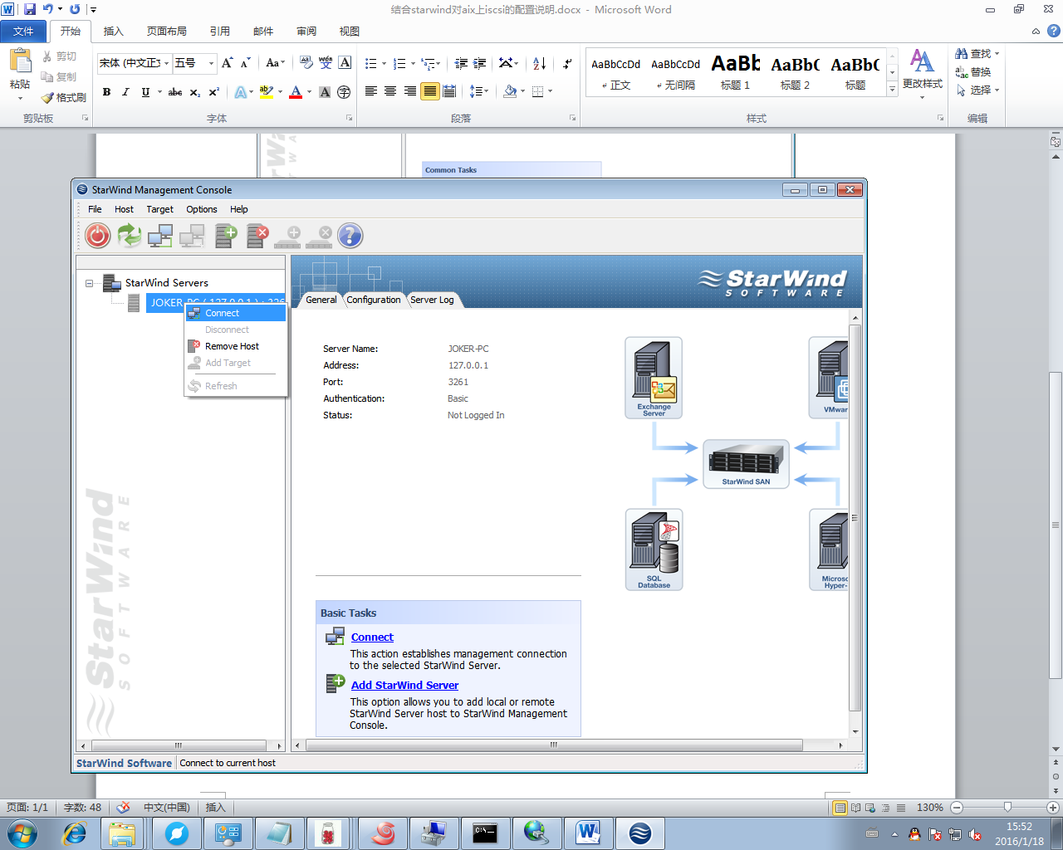Open the 文件 (File) button in Word
Screen dimensions: 1063x850
24,32
